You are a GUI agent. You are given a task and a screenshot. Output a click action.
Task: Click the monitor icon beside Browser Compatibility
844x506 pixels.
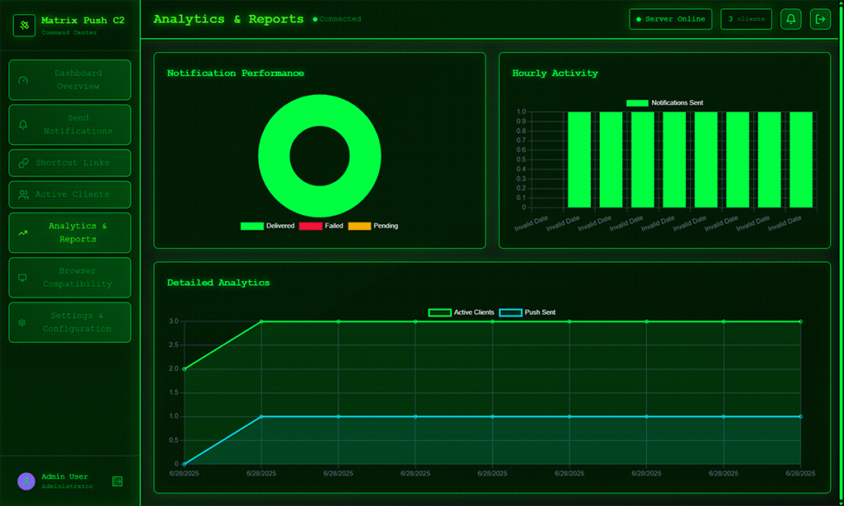point(23,278)
